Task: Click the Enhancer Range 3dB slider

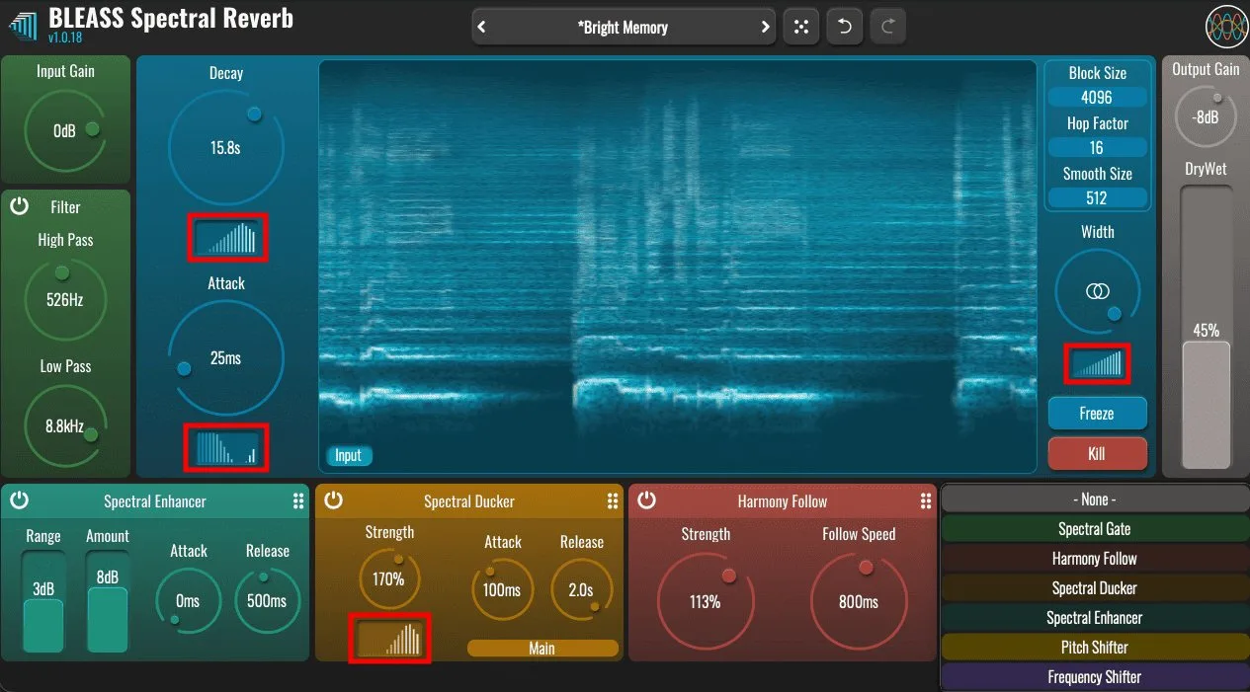Action: pyautogui.click(x=43, y=601)
